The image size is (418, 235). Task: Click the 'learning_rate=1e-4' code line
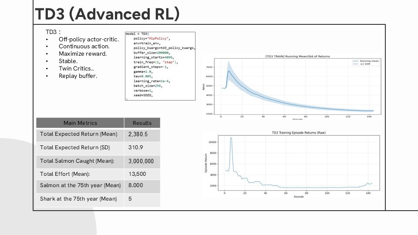152,81
